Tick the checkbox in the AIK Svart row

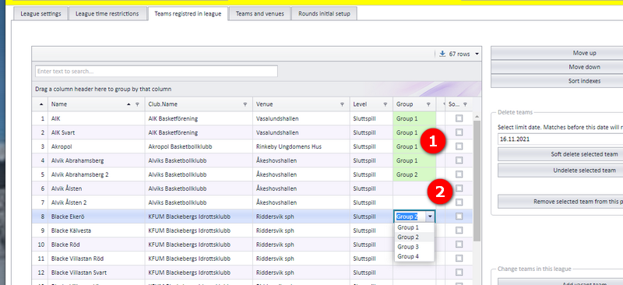pos(459,132)
